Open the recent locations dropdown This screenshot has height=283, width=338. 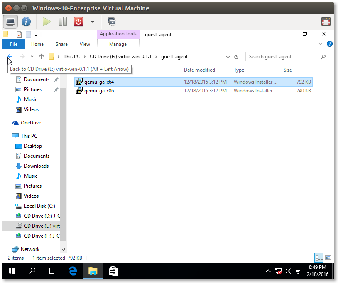coord(32,57)
